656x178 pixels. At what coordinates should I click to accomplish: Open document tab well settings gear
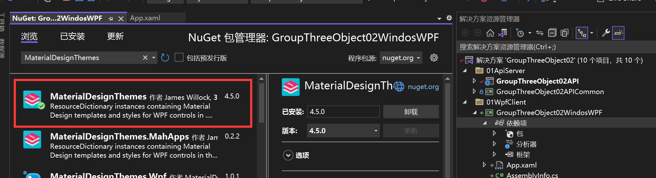tap(449, 18)
